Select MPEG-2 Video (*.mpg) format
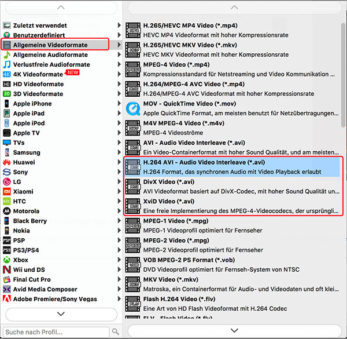The image size is (347, 339). click(x=232, y=245)
